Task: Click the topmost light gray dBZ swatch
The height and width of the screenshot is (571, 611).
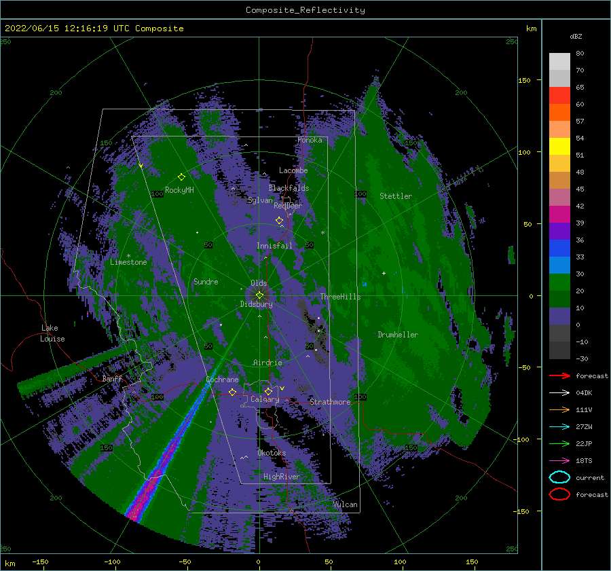Action: (559, 62)
